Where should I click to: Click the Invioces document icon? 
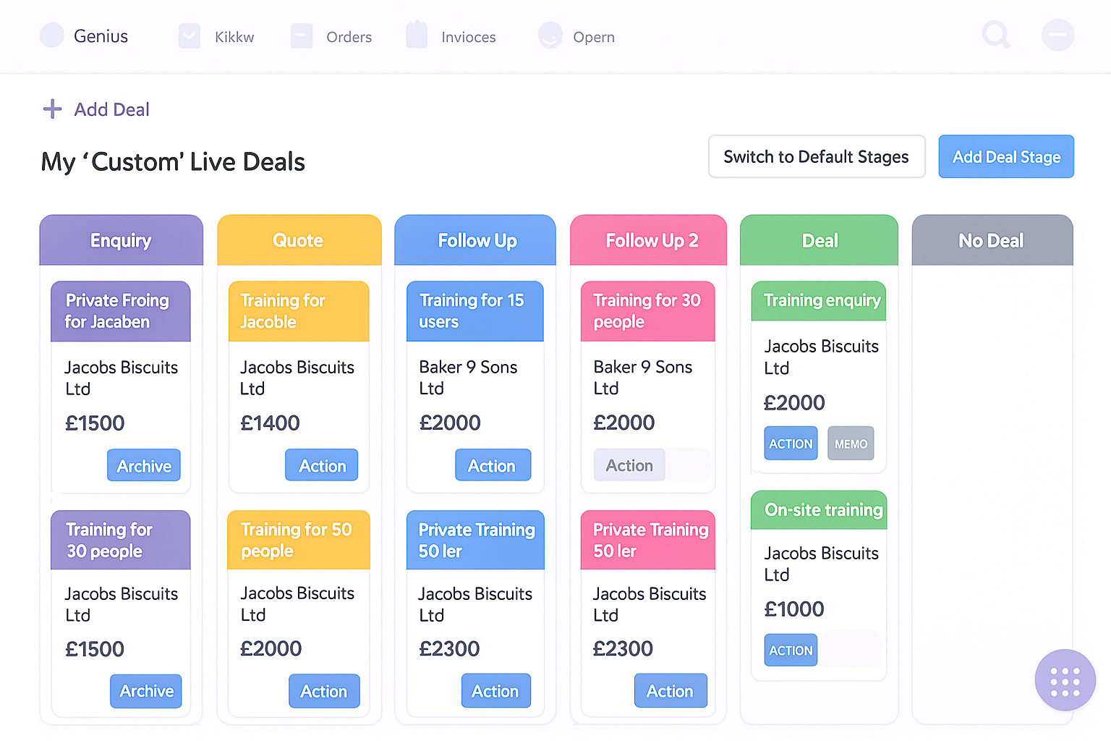click(417, 35)
